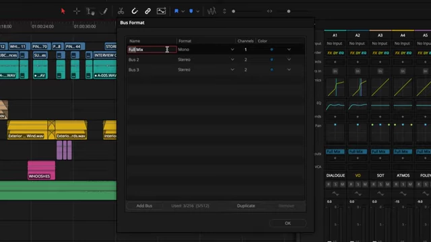Select the Bus 2 row name

point(133,60)
